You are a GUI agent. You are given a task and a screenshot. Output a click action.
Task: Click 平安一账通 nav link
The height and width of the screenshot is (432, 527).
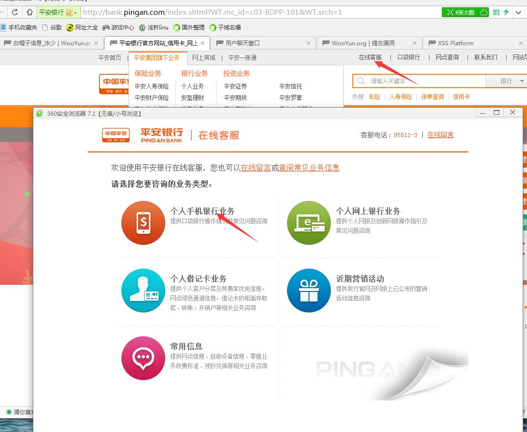click(x=242, y=58)
